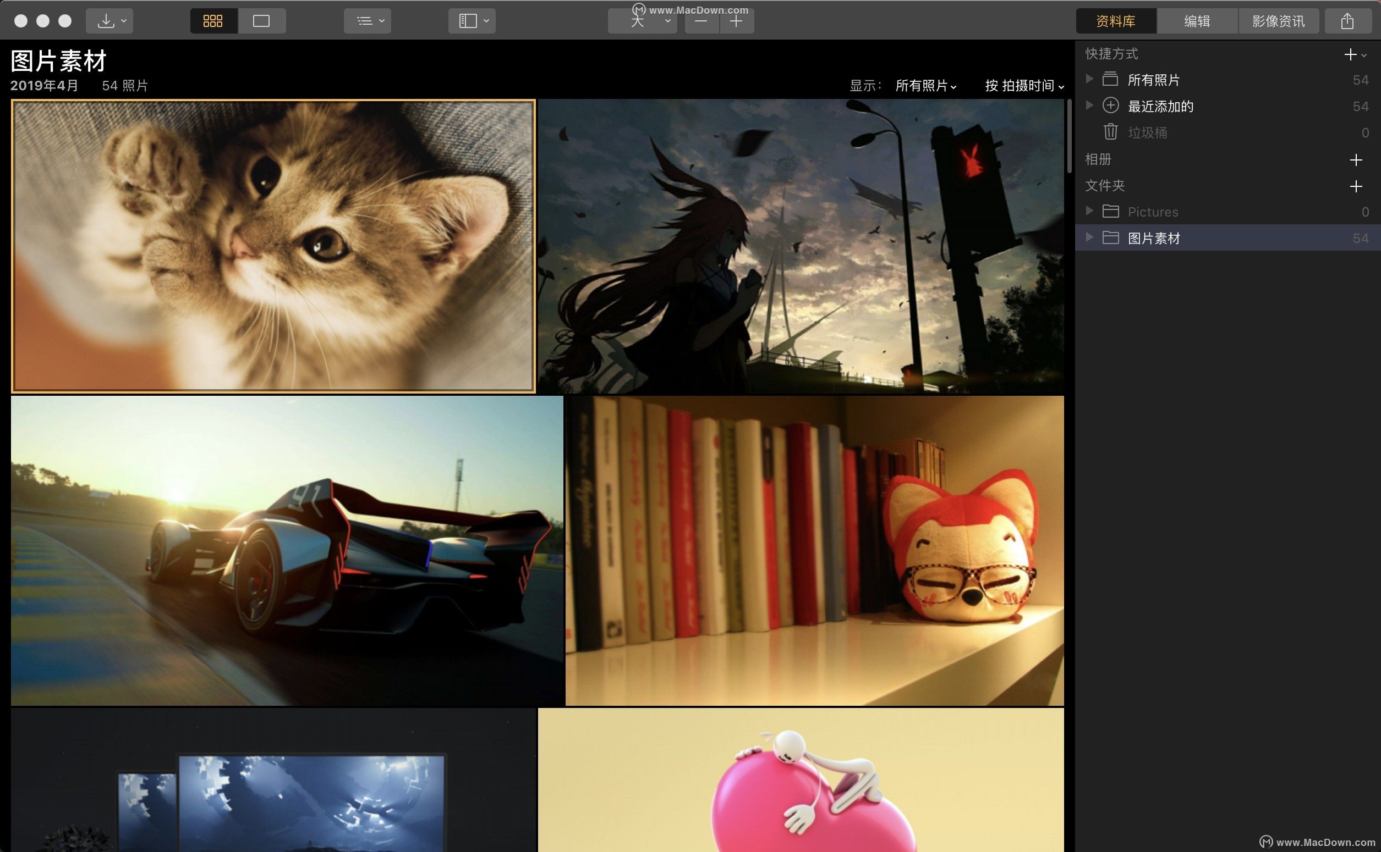Increase thumbnail size with plus button
The width and height of the screenshot is (1381, 852).
tap(737, 21)
